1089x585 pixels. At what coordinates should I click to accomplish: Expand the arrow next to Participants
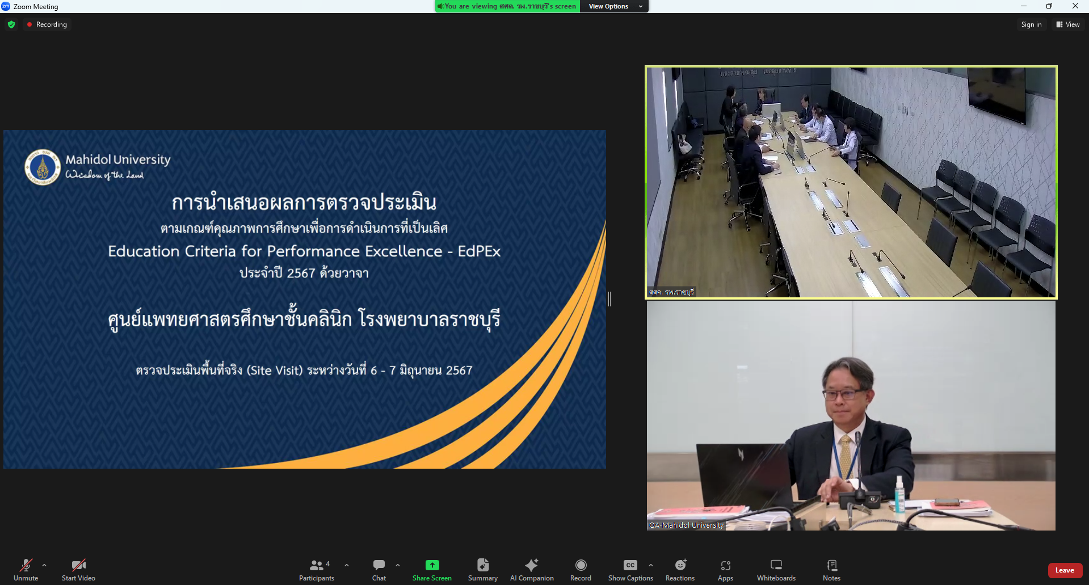point(347,565)
